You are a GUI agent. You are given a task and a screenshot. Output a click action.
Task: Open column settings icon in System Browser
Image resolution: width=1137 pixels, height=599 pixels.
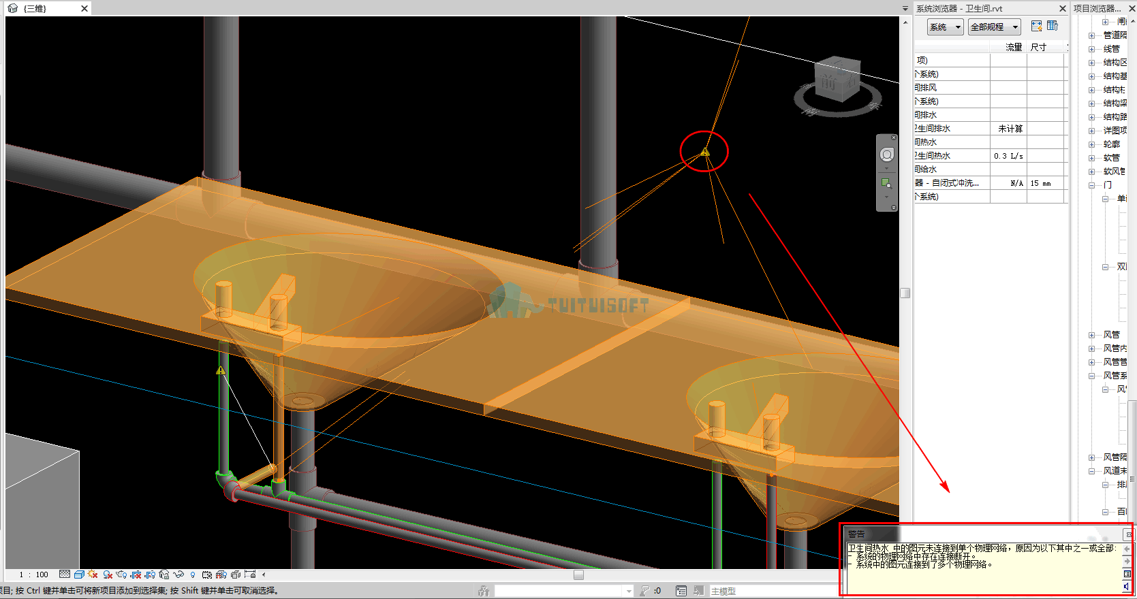pos(1053,26)
